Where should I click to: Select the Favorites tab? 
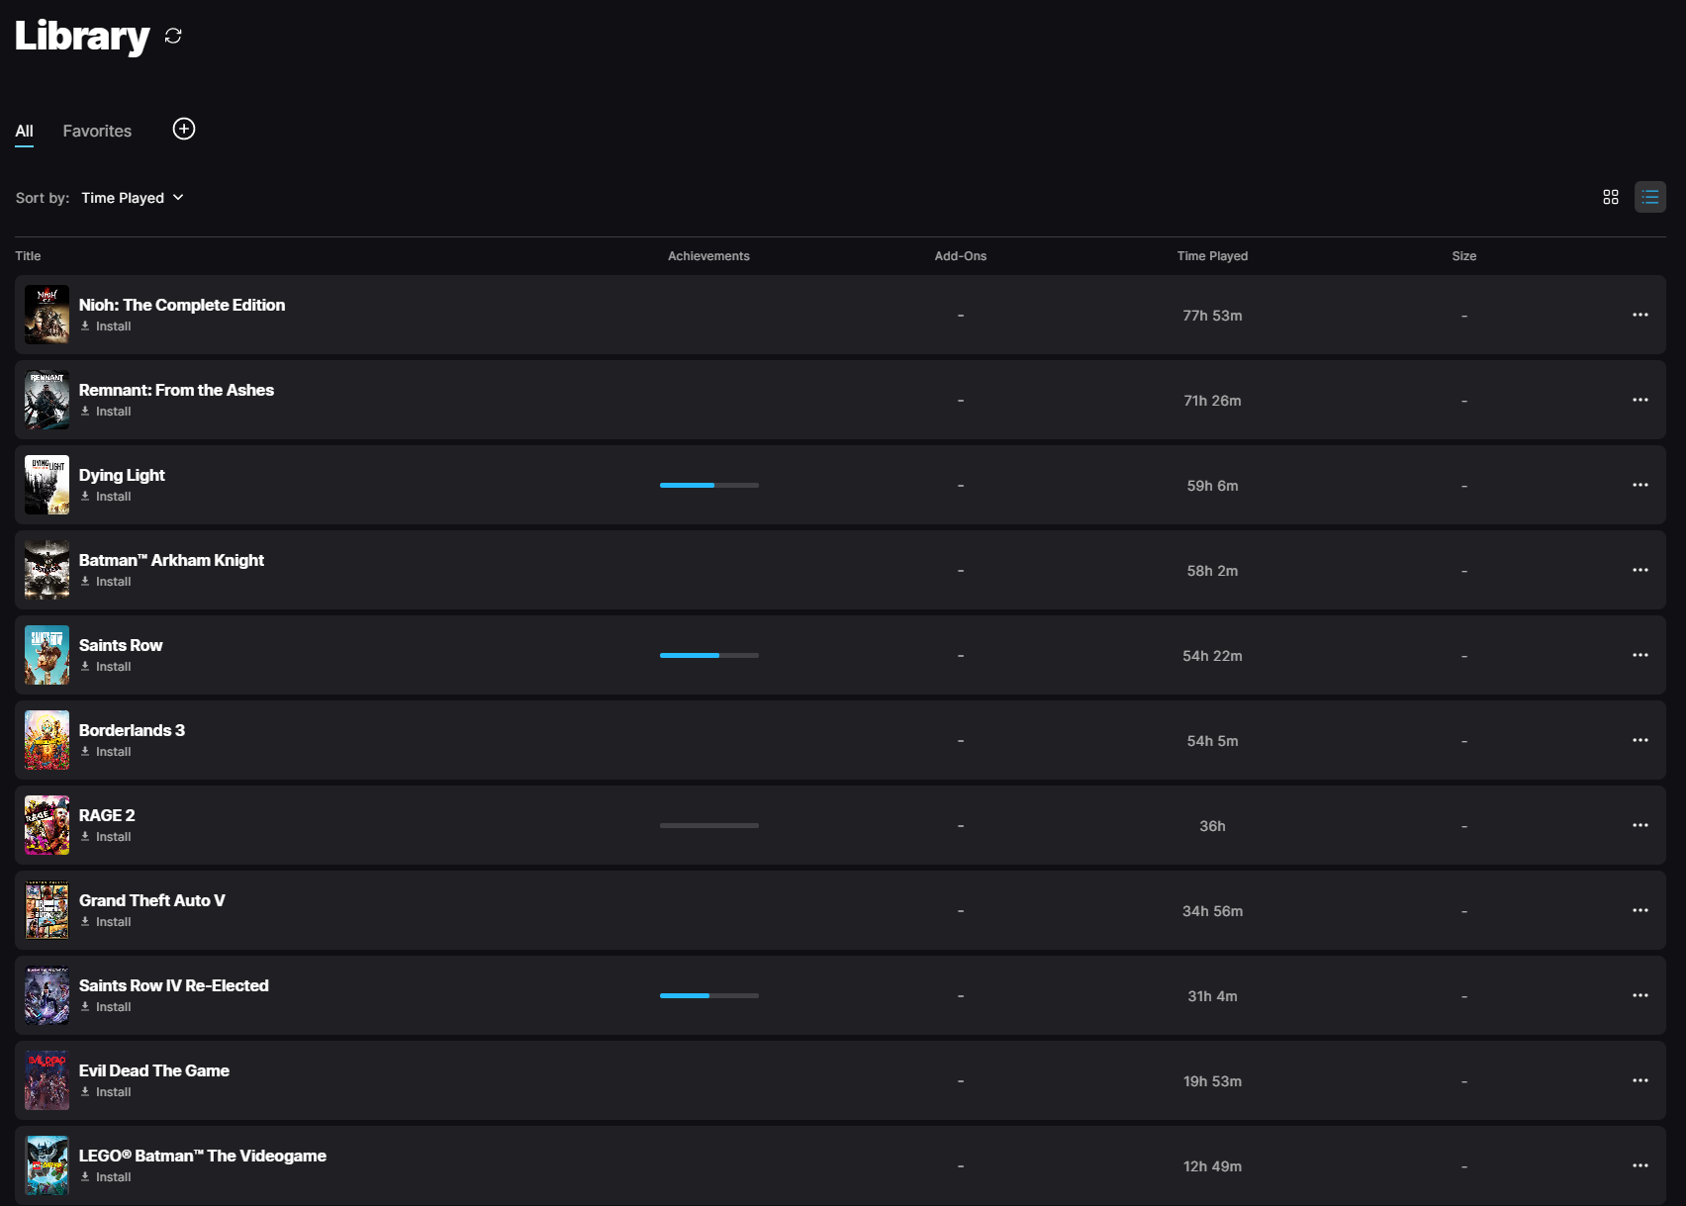coord(97,131)
